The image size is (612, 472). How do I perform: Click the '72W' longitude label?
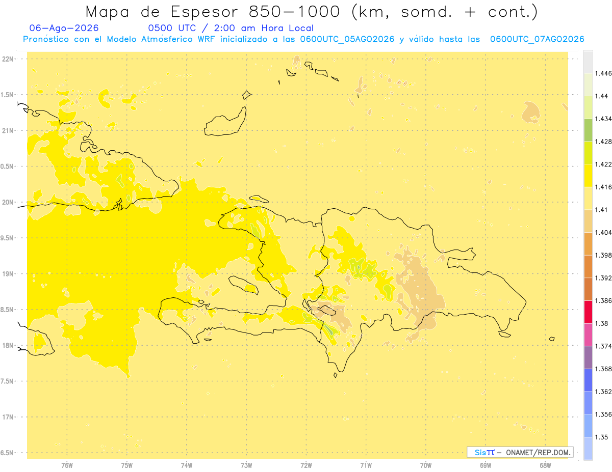tap(306, 465)
